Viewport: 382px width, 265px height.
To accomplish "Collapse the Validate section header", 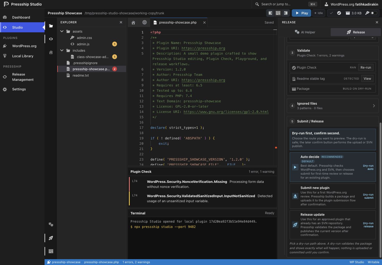I will coord(333,53).
